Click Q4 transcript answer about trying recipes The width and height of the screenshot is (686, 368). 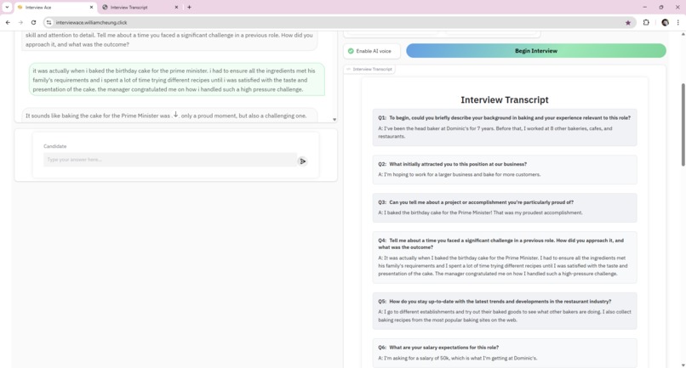(503, 266)
